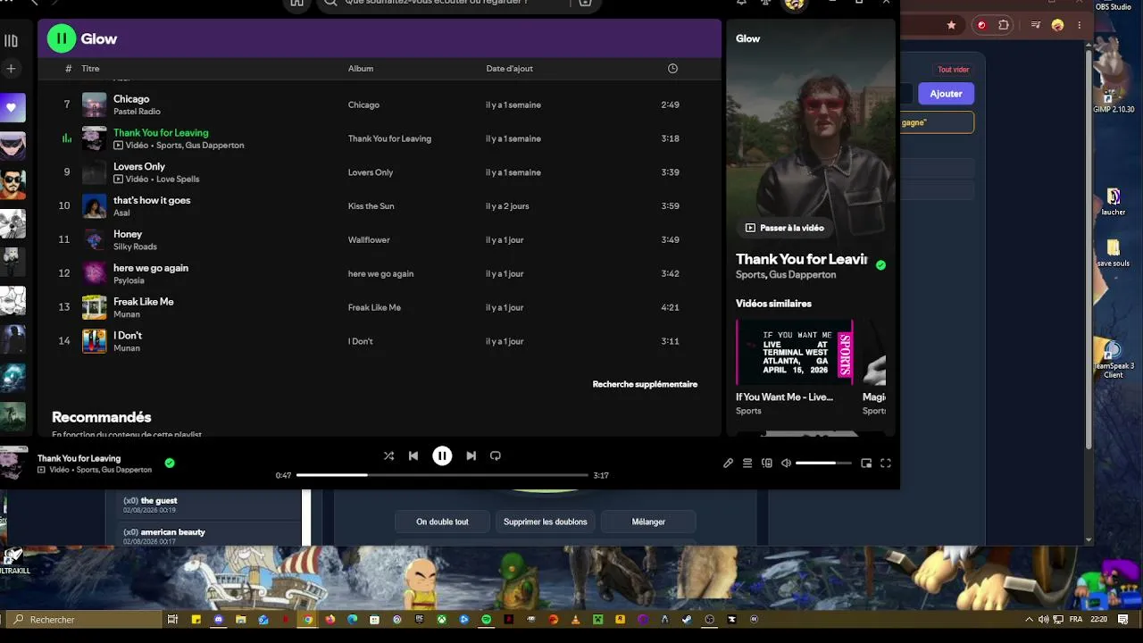Toggle shuffle in the Spotify player bar

tap(388, 455)
